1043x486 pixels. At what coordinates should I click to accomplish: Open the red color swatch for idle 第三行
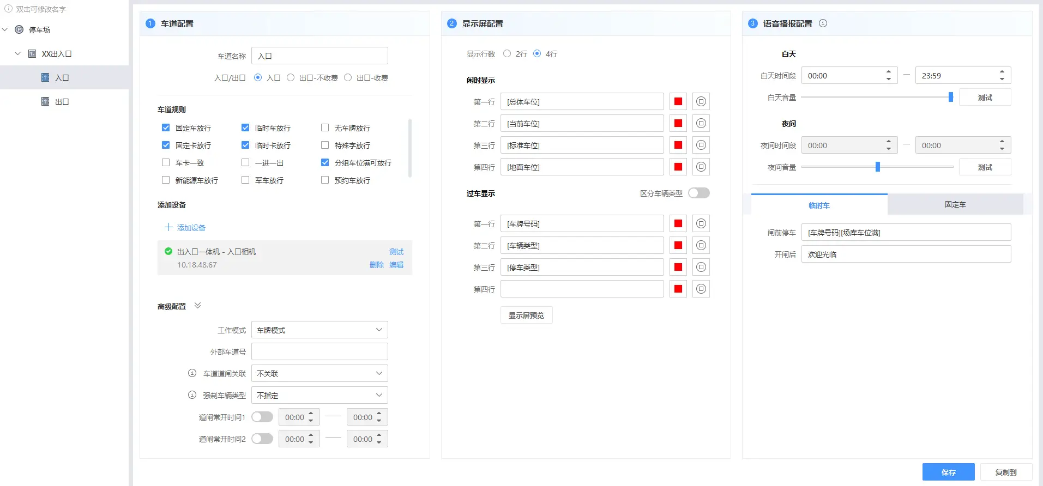[x=678, y=145]
